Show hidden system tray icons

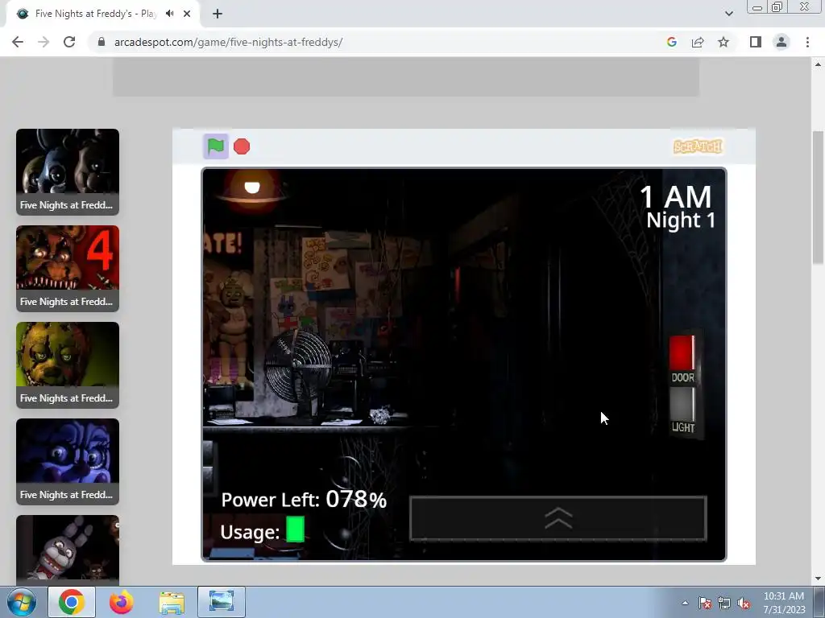[685, 603]
